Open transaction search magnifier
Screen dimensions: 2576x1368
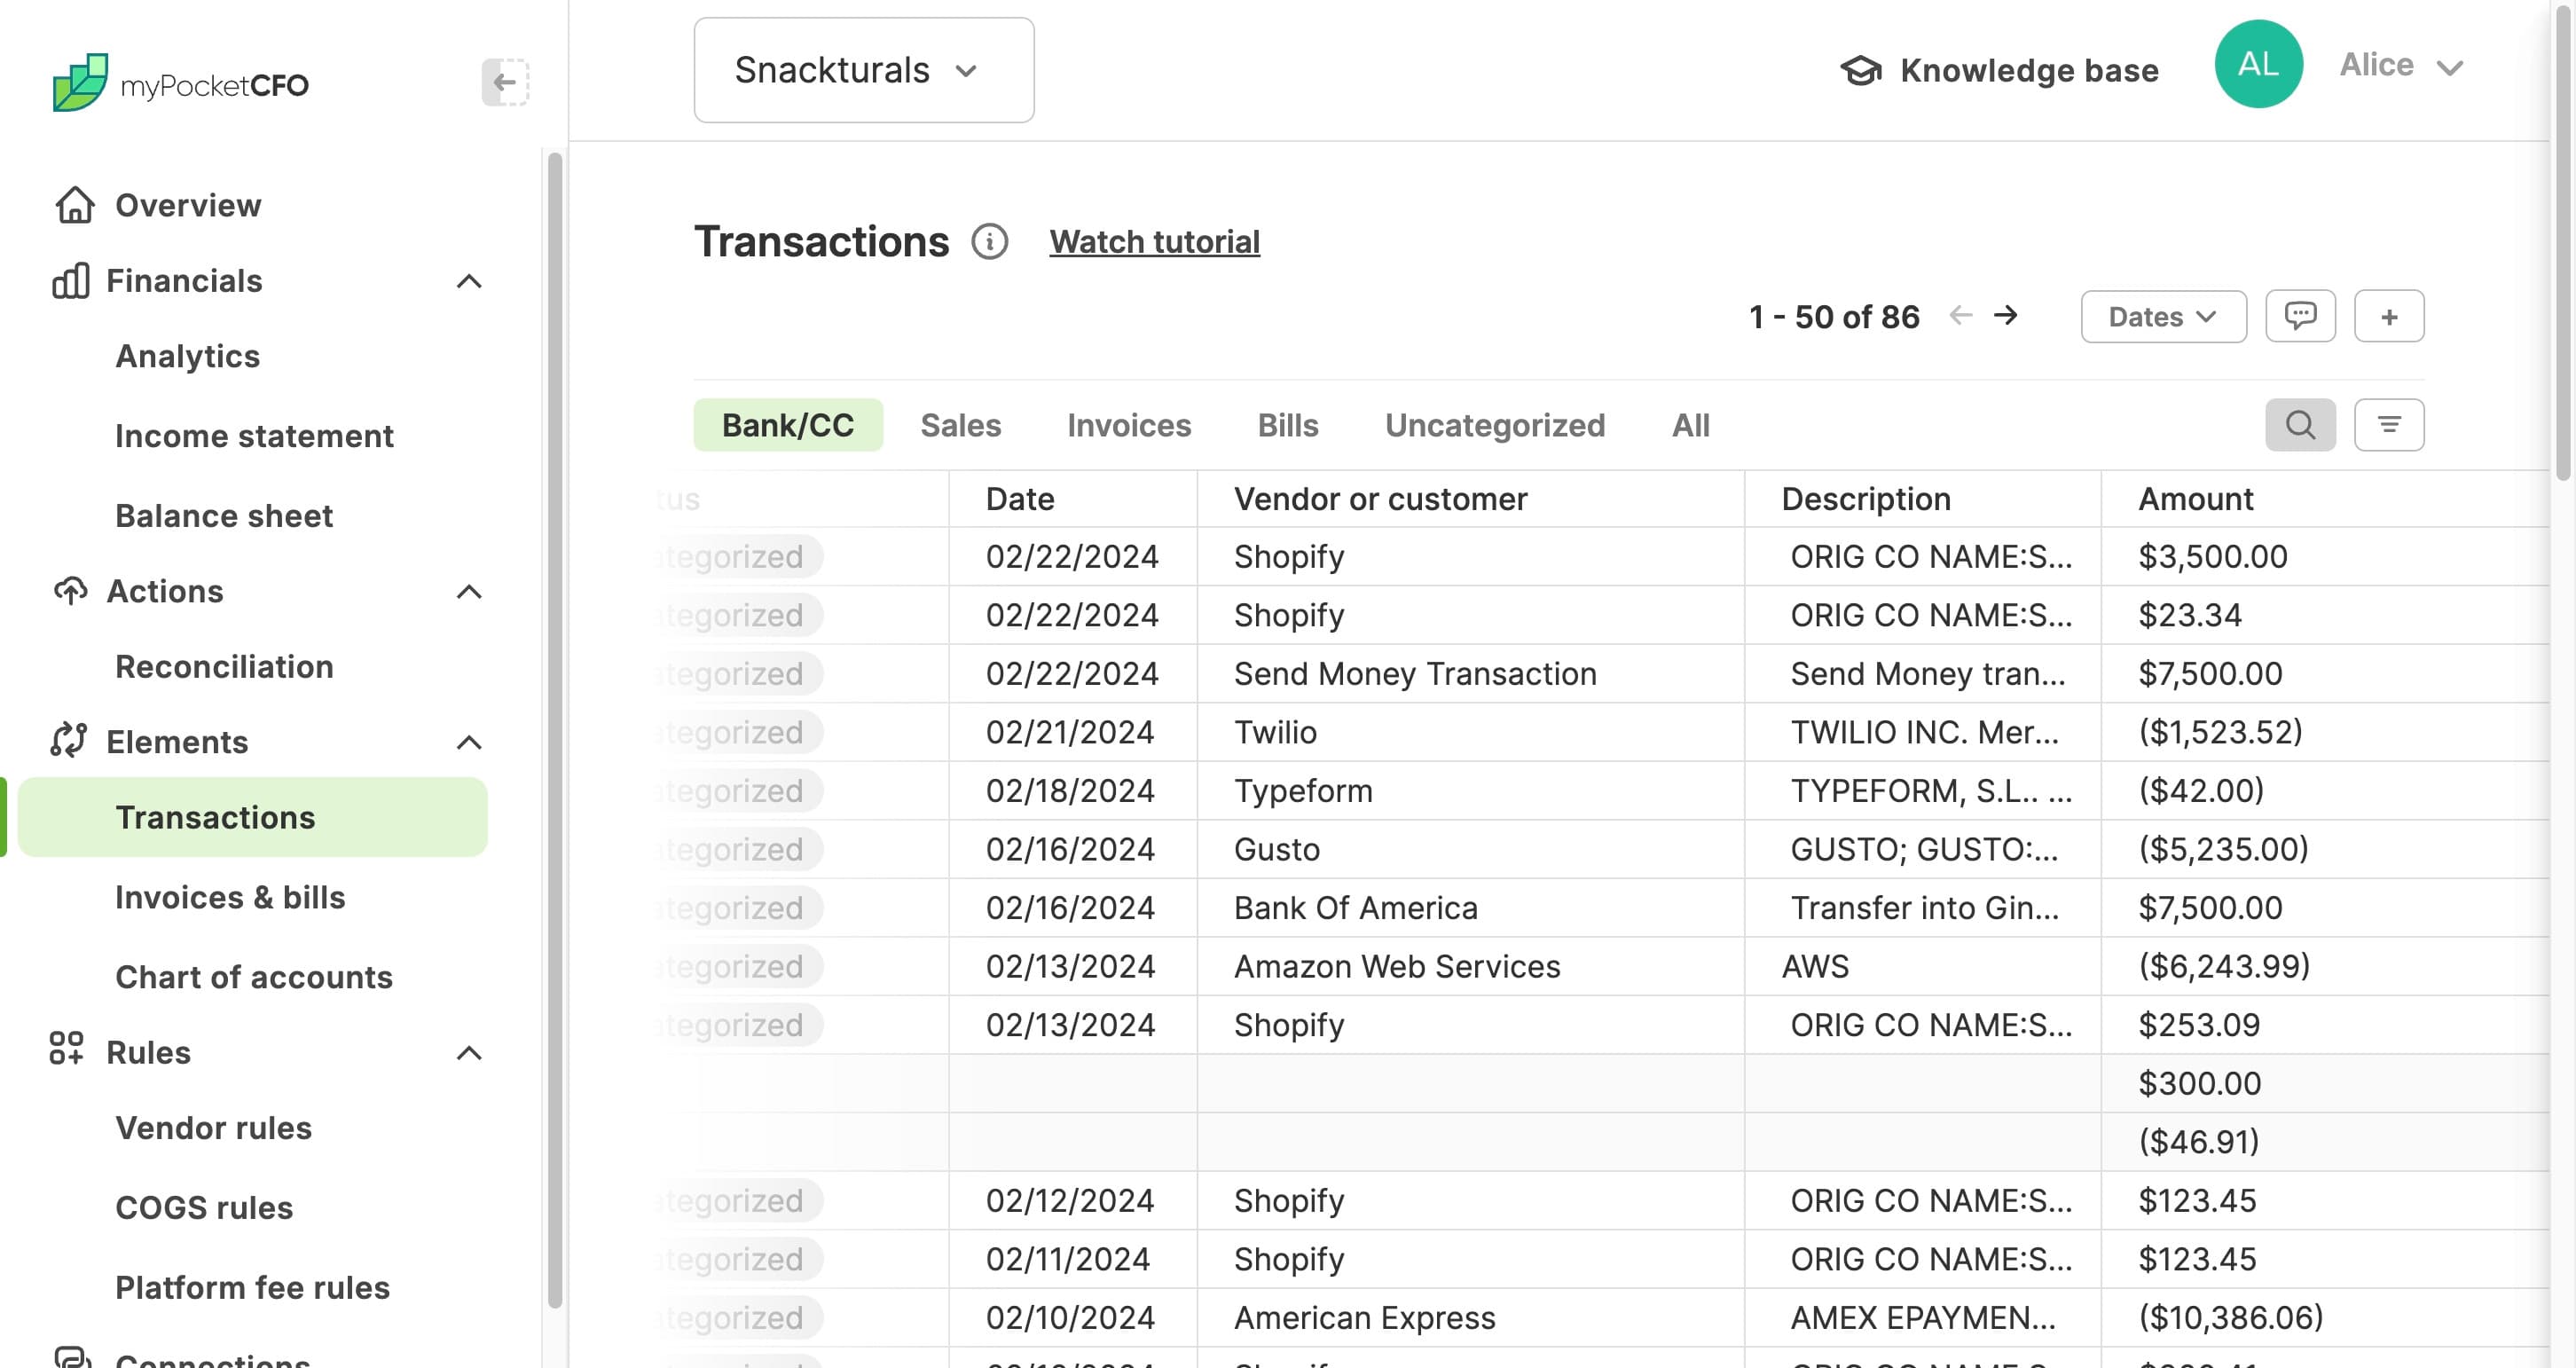(2300, 425)
